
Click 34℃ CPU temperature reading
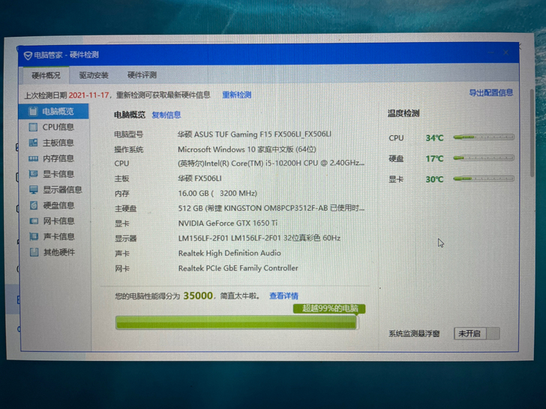434,138
